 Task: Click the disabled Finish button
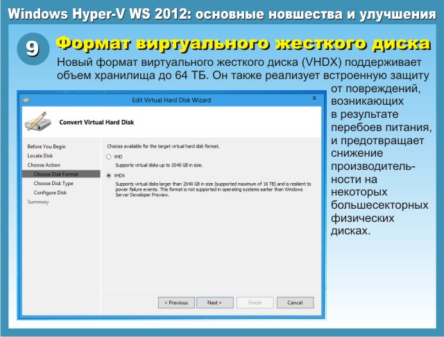tap(255, 302)
